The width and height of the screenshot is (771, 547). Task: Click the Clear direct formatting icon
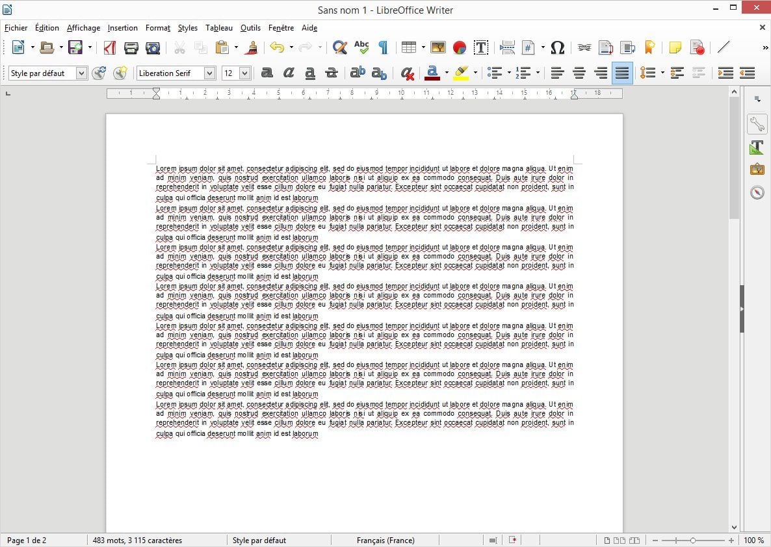408,73
